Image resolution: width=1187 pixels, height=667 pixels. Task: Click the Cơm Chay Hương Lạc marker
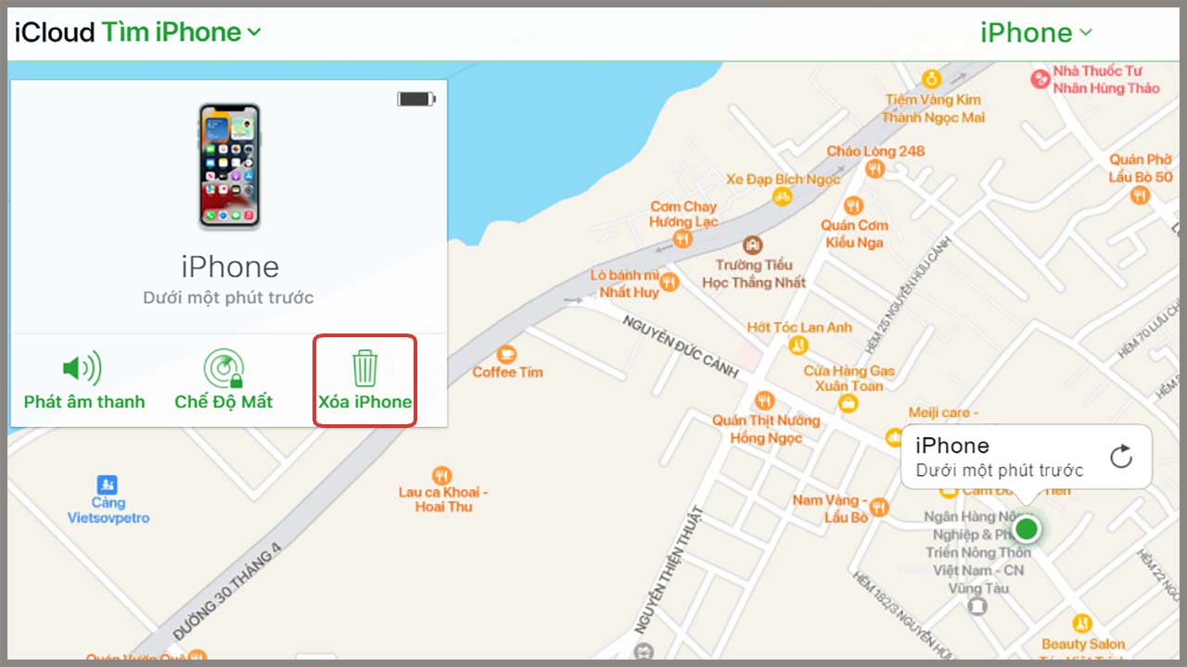click(x=683, y=239)
